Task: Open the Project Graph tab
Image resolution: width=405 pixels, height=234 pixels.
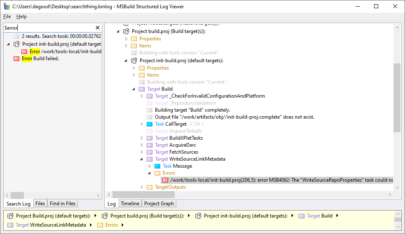Action: coord(159,203)
